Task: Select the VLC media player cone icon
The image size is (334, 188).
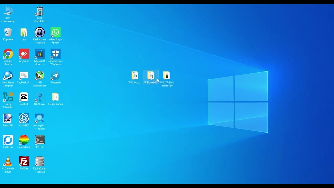Action: (8, 161)
